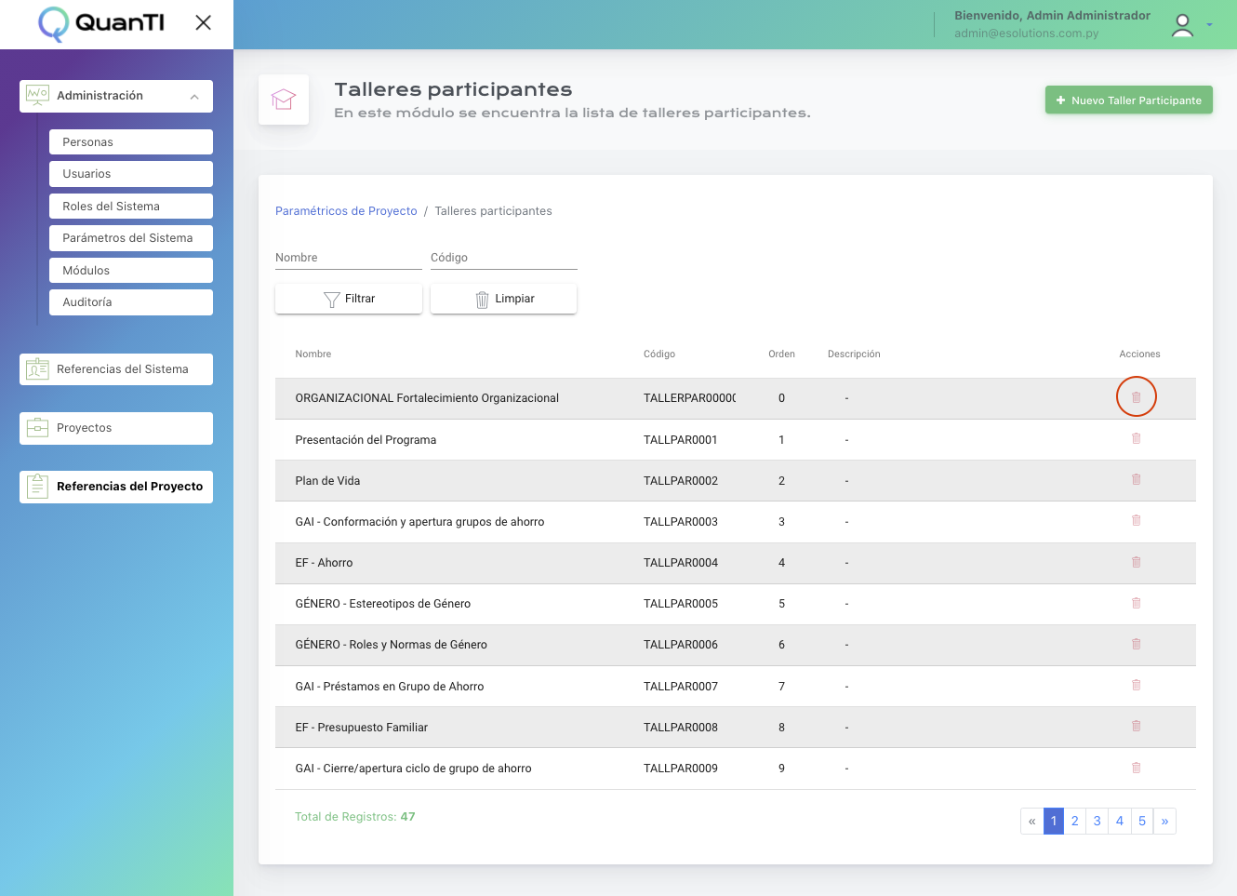This screenshot has height=896, width=1237.
Task: Expand the Proyectos menu
Action: [x=116, y=428]
